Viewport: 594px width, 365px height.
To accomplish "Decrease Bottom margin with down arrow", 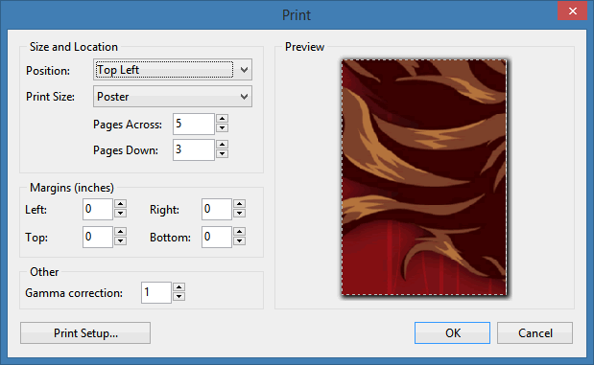I will coord(239,241).
